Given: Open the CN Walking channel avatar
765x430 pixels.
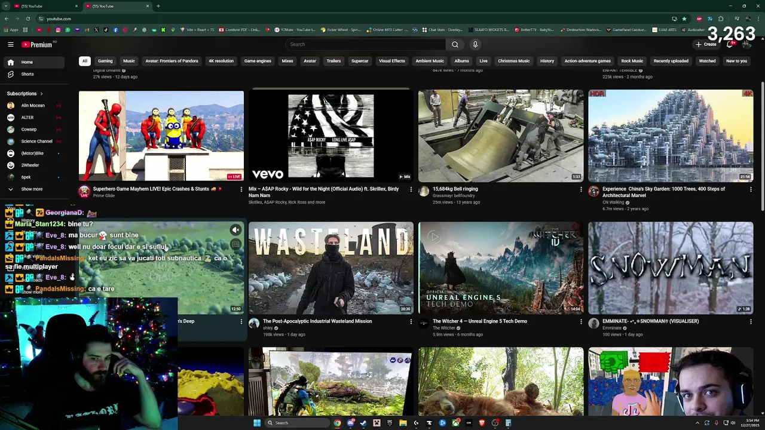Looking at the screenshot, I should pyautogui.click(x=593, y=191).
